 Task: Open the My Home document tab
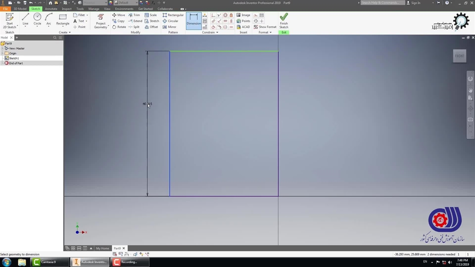point(102,248)
